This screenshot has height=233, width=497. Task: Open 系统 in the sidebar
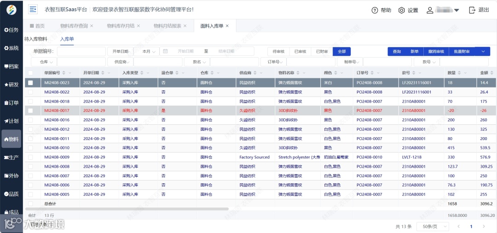pos(12,48)
